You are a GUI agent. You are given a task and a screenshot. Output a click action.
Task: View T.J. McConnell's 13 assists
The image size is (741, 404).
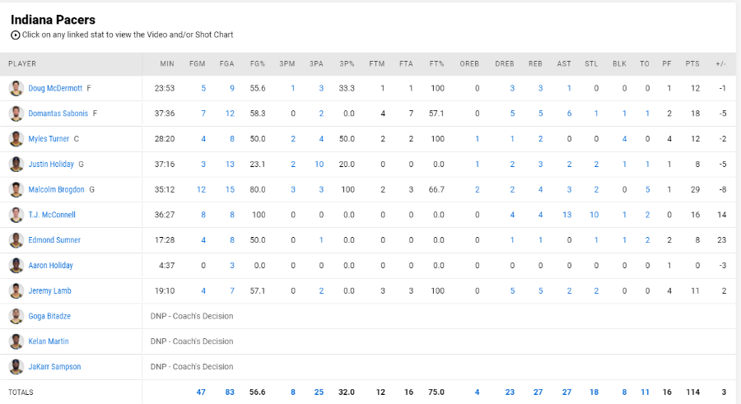[x=567, y=215]
